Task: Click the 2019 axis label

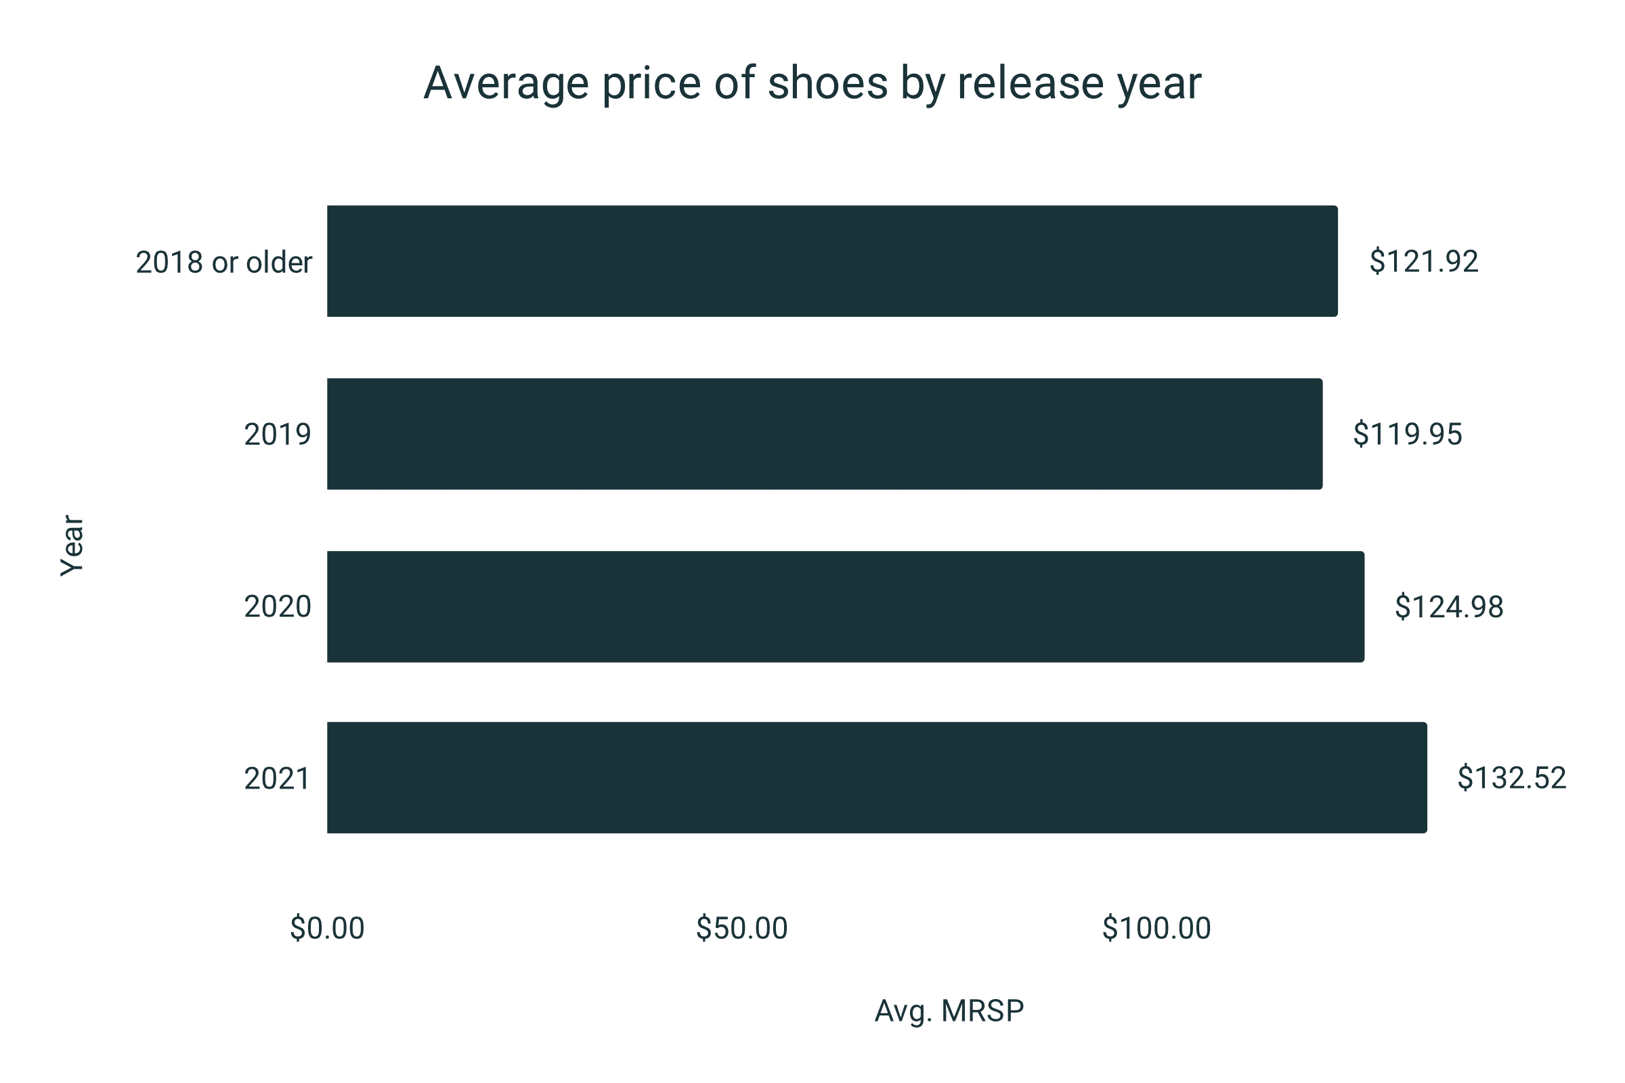Action: click(x=278, y=435)
